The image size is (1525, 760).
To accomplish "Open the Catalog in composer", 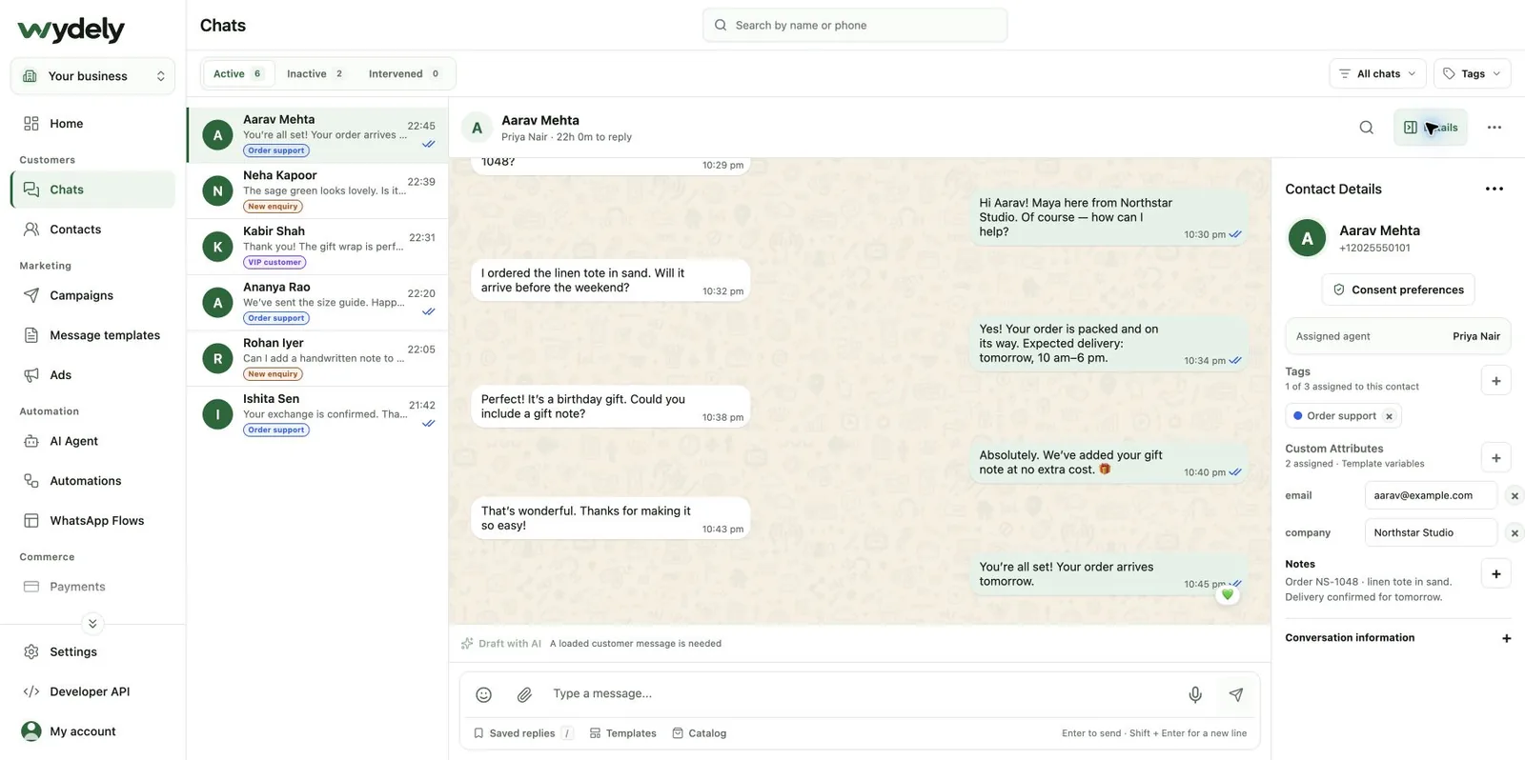I will (699, 733).
